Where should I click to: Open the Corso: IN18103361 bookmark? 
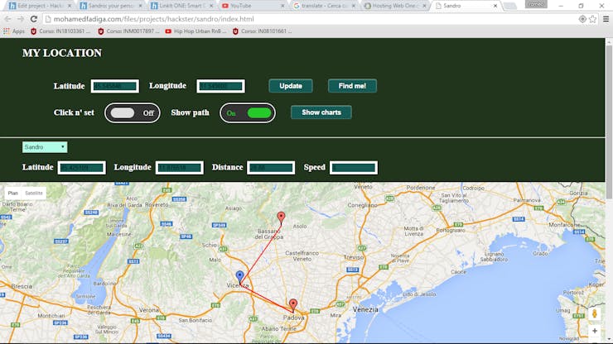point(60,31)
